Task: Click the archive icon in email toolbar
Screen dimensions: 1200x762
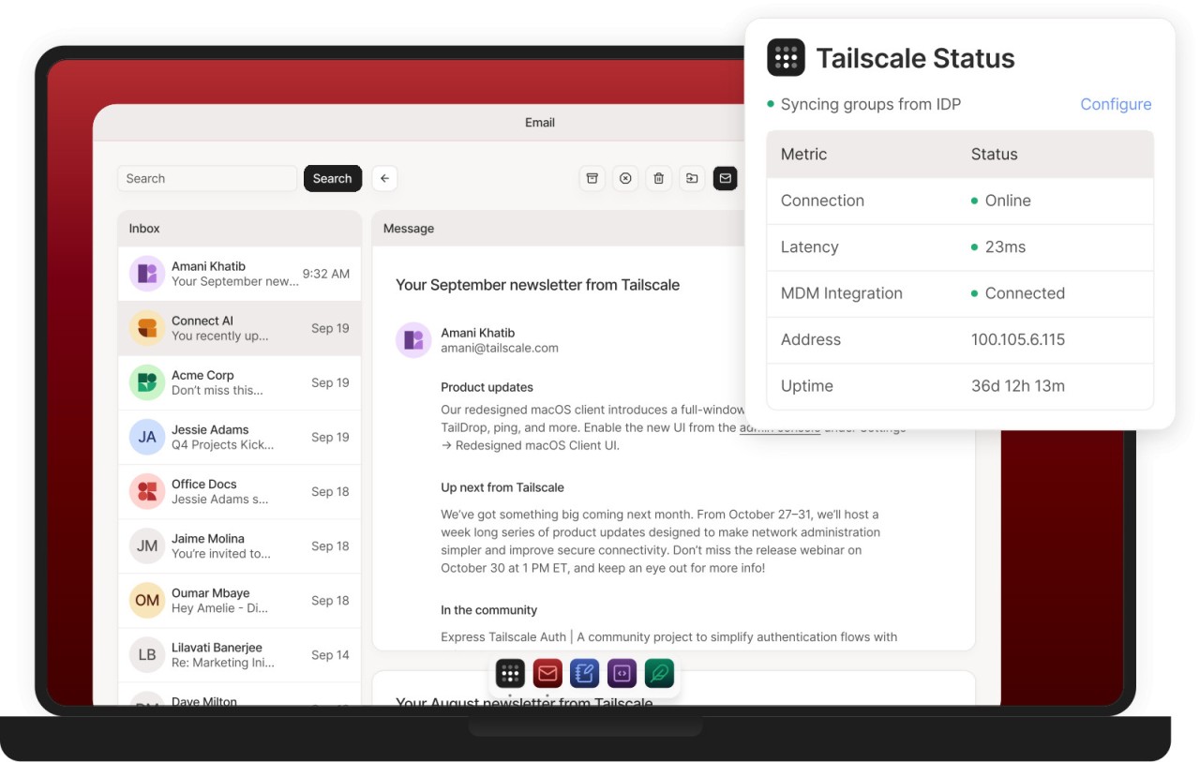Action: [x=592, y=178]
